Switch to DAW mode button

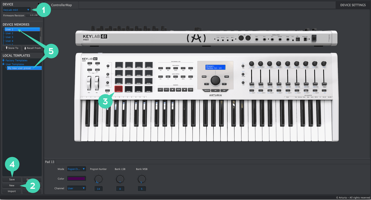point(215,90)
